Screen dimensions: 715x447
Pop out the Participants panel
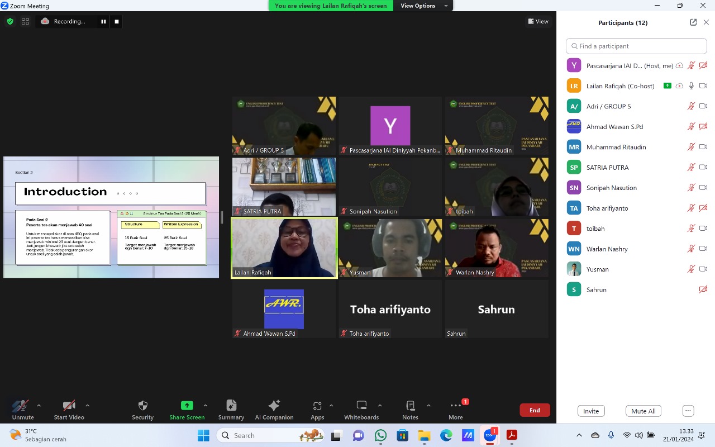(x=693, y=22)
